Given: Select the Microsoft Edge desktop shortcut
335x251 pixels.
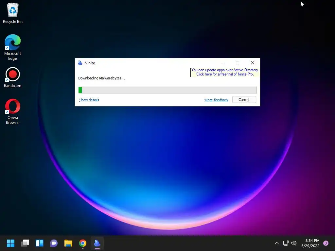Looking at the screenshot, I should pos(13,47).
